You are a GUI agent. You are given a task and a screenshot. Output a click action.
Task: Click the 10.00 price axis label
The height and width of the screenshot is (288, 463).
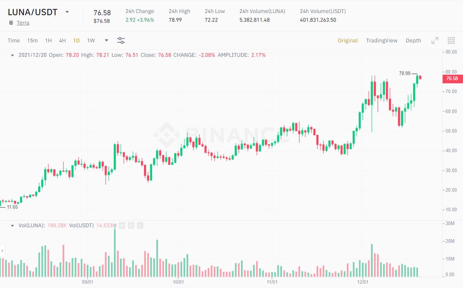pos(451,210)
